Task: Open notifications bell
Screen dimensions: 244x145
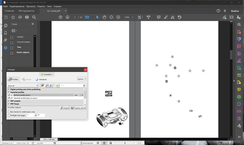Action: coord(225,11)
